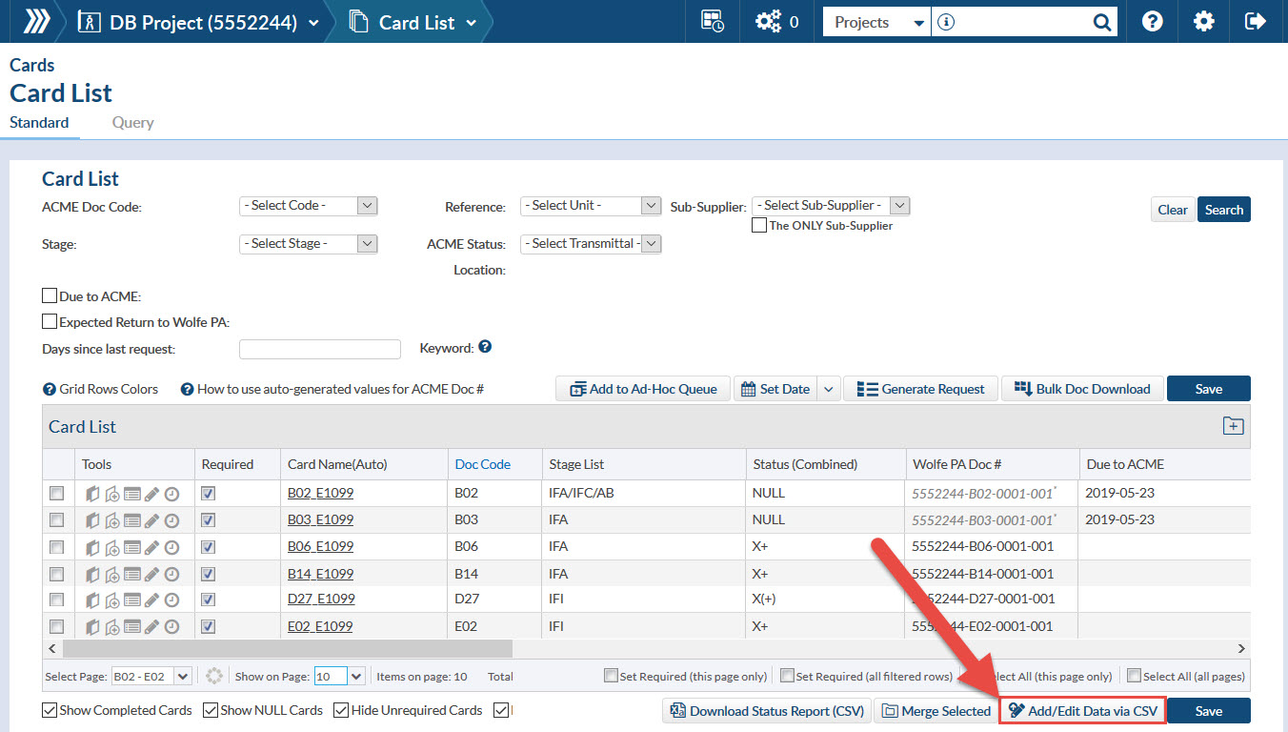
Task: Switch to the Query tab
Action: coord(132,122)
